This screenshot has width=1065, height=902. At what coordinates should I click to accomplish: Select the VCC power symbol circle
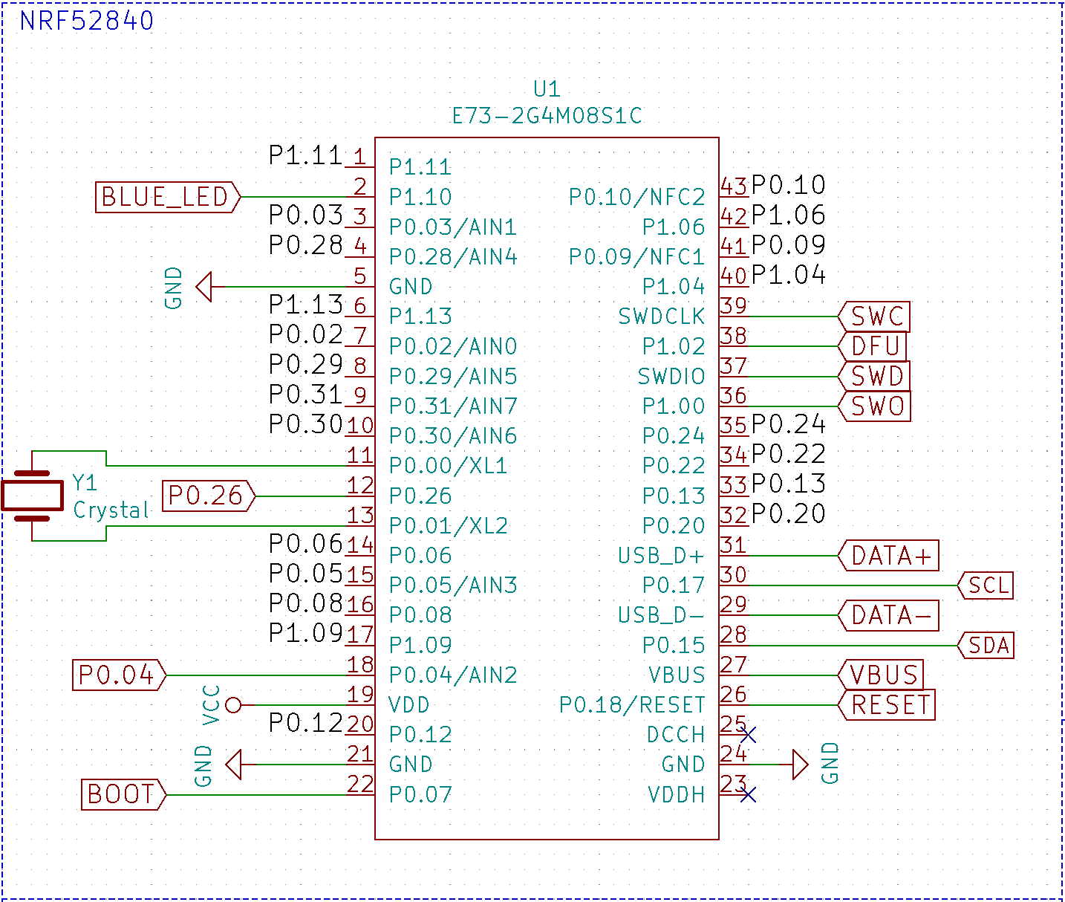[x=233, y=705]
